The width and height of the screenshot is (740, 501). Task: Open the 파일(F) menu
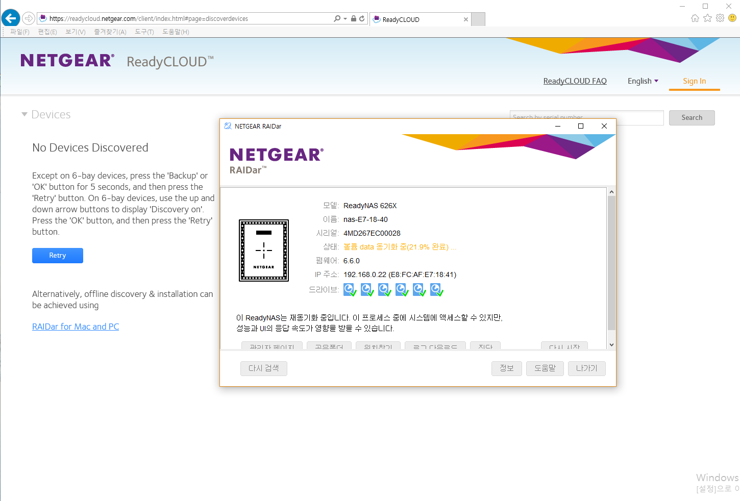click(20, 32)
